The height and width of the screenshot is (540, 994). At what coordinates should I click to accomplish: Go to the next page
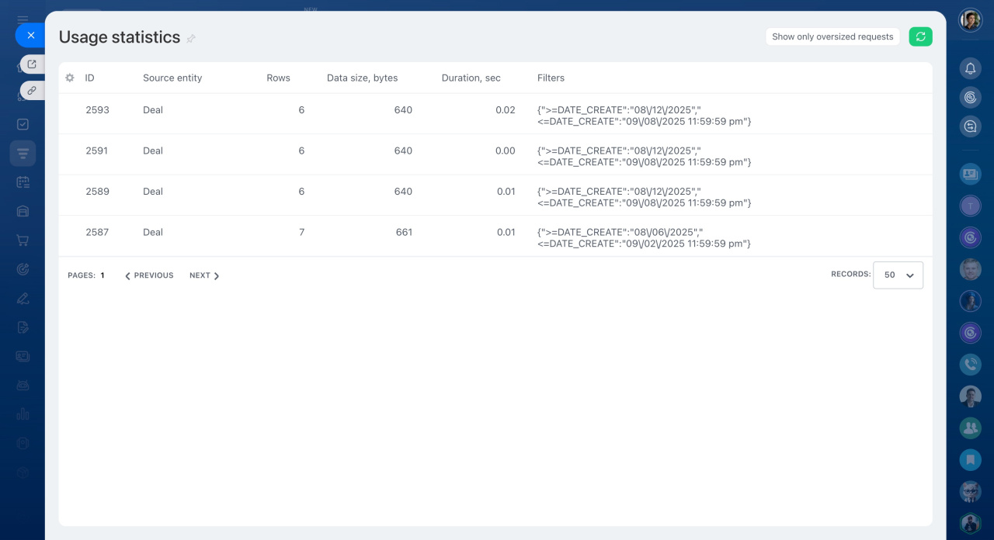(x=204, y=275)
